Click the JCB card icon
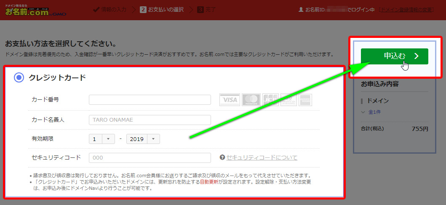Image resolution: width=446 pixels, height=205 pixels. click(x=270, y=100)
